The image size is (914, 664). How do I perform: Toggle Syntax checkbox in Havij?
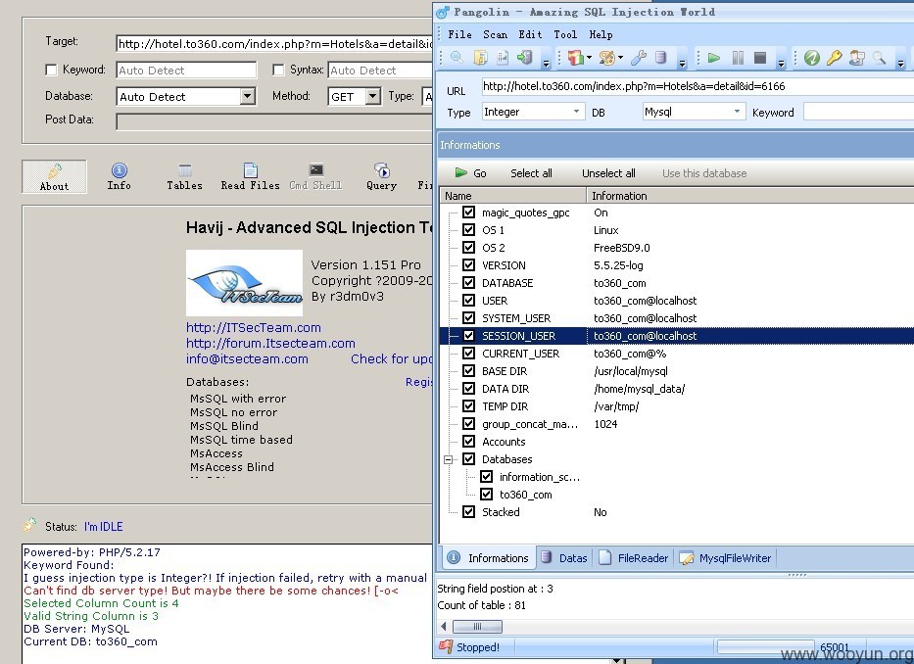(278, 70)
